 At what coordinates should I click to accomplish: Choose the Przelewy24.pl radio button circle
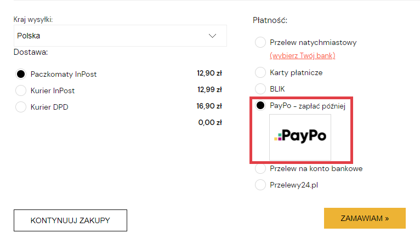260,185
